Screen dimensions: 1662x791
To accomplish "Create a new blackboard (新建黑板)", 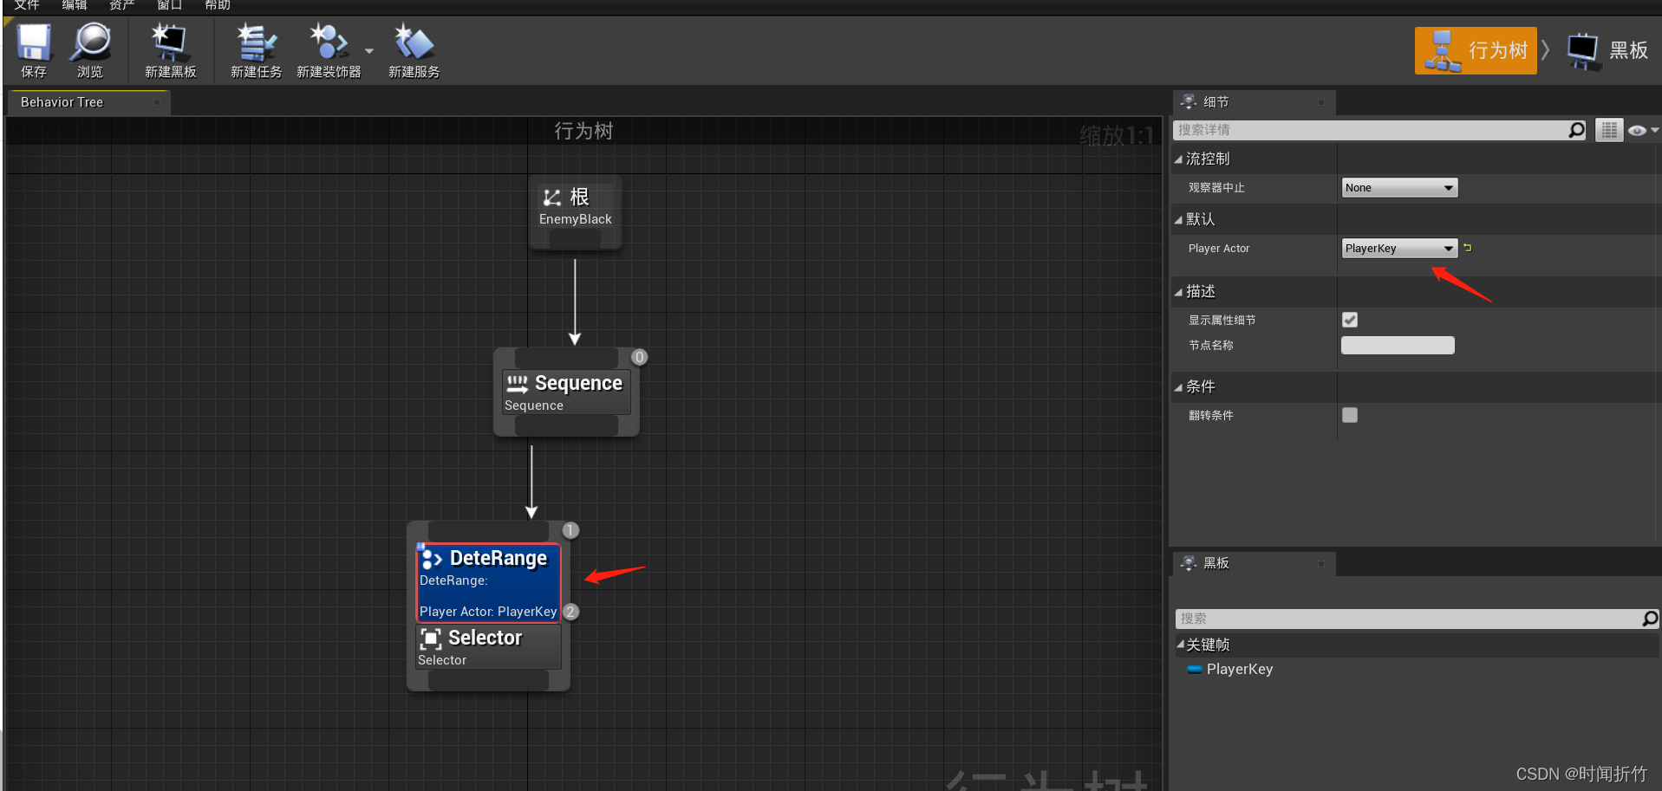I will [x=170, y=51].
